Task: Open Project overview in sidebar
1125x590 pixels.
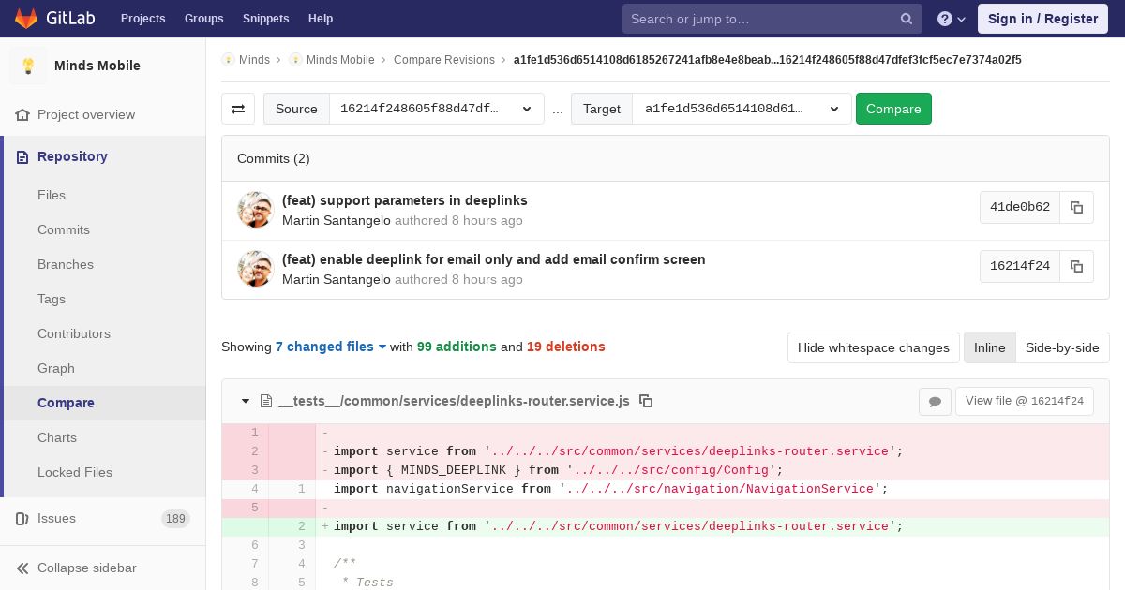Action: pyautogui.click(x=86, y=114)
